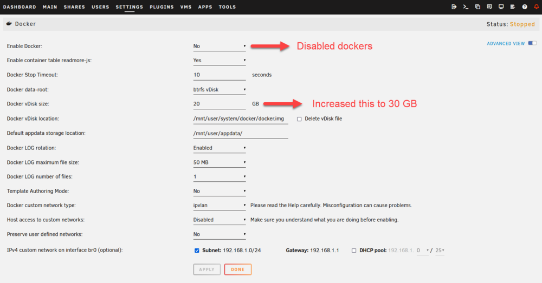The width and height of the screenshot is (542, 283).
Task: Open Host access to custom networks dropdown
Action: [220, 220]
